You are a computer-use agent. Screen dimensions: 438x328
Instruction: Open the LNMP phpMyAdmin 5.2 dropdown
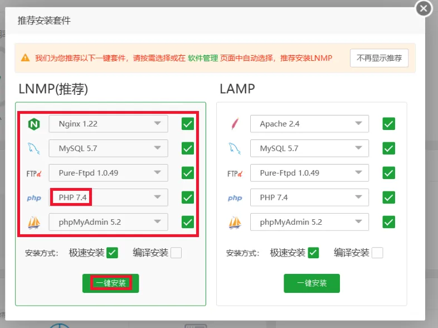[x=108, y=222]
